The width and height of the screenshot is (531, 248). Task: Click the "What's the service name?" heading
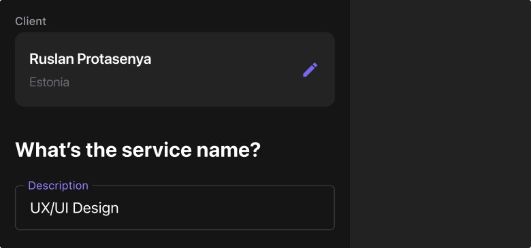pyautogui.click(x=138, y=149)
